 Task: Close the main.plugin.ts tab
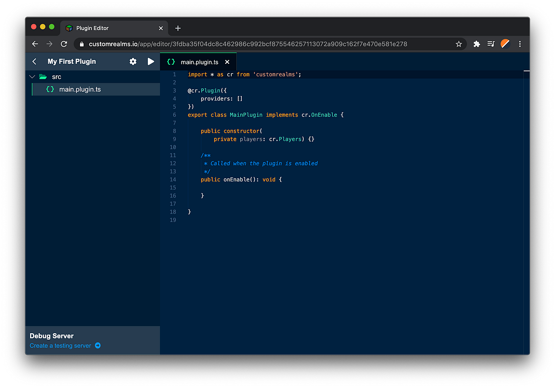[x=227, y=61]
